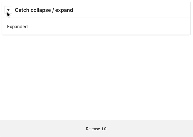This screenshot has width=193, height=137.
Task: Collapse the Catch collapse / expand panel
Action: point(8,10)
